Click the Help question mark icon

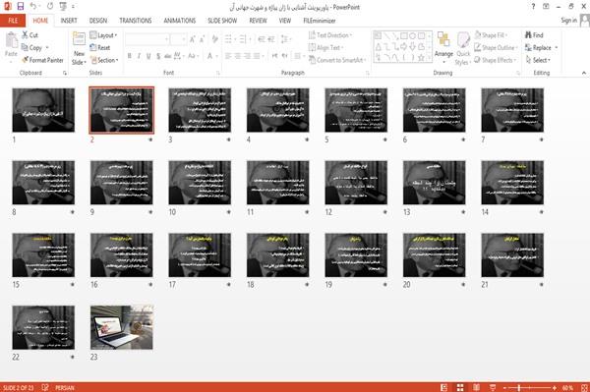point(533,7)
